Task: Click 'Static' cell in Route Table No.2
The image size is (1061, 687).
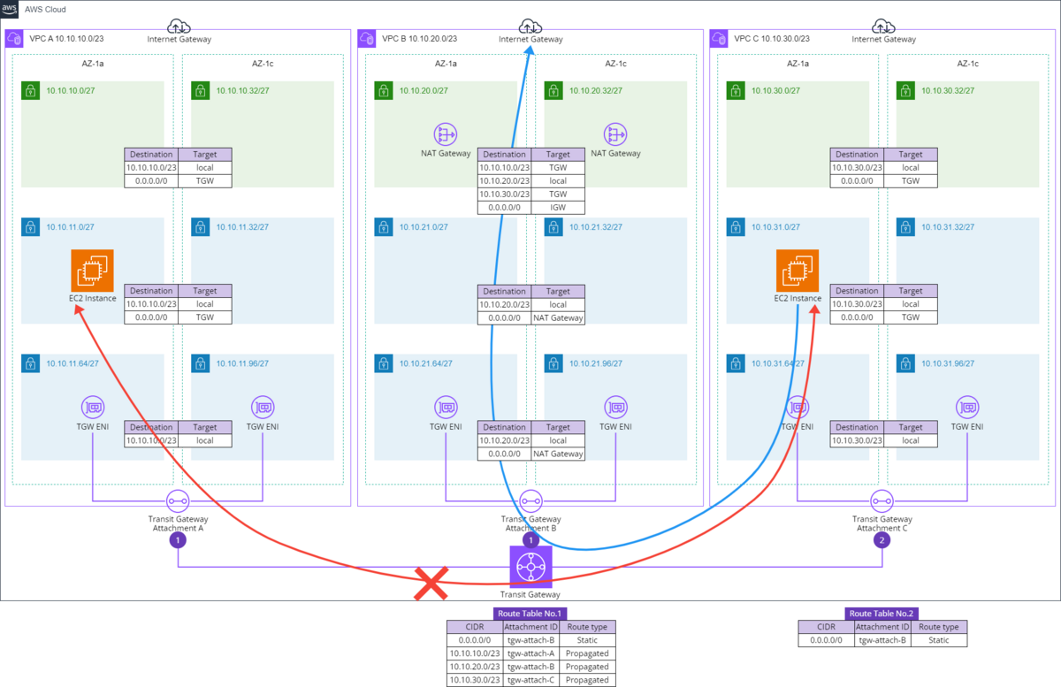Action: tap(939, 640)
